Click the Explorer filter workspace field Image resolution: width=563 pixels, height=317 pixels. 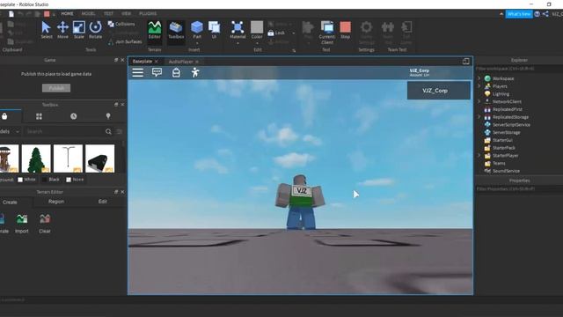519,69
